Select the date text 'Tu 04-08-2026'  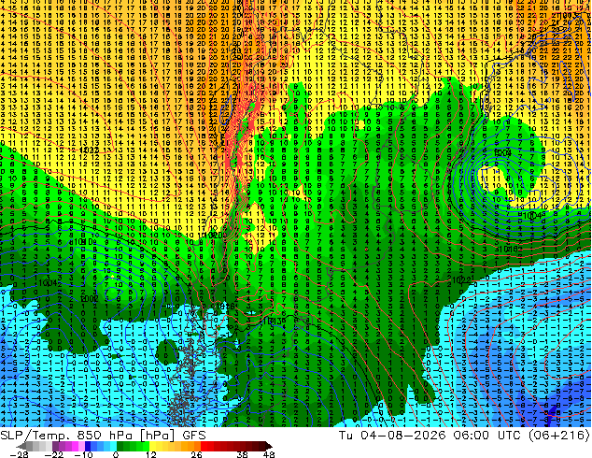click(x=392, y=436)
